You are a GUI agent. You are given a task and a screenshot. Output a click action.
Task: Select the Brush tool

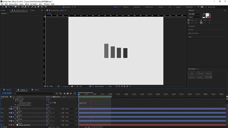click(32, 7)
